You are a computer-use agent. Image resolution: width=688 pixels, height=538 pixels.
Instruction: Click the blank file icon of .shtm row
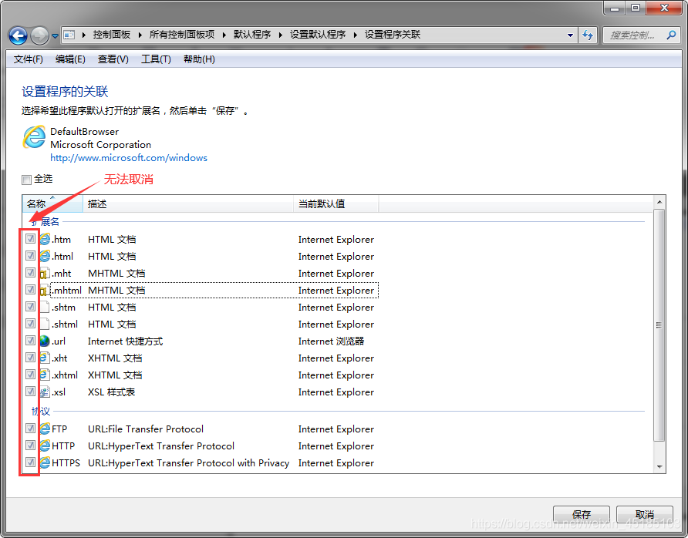(45, 307)
